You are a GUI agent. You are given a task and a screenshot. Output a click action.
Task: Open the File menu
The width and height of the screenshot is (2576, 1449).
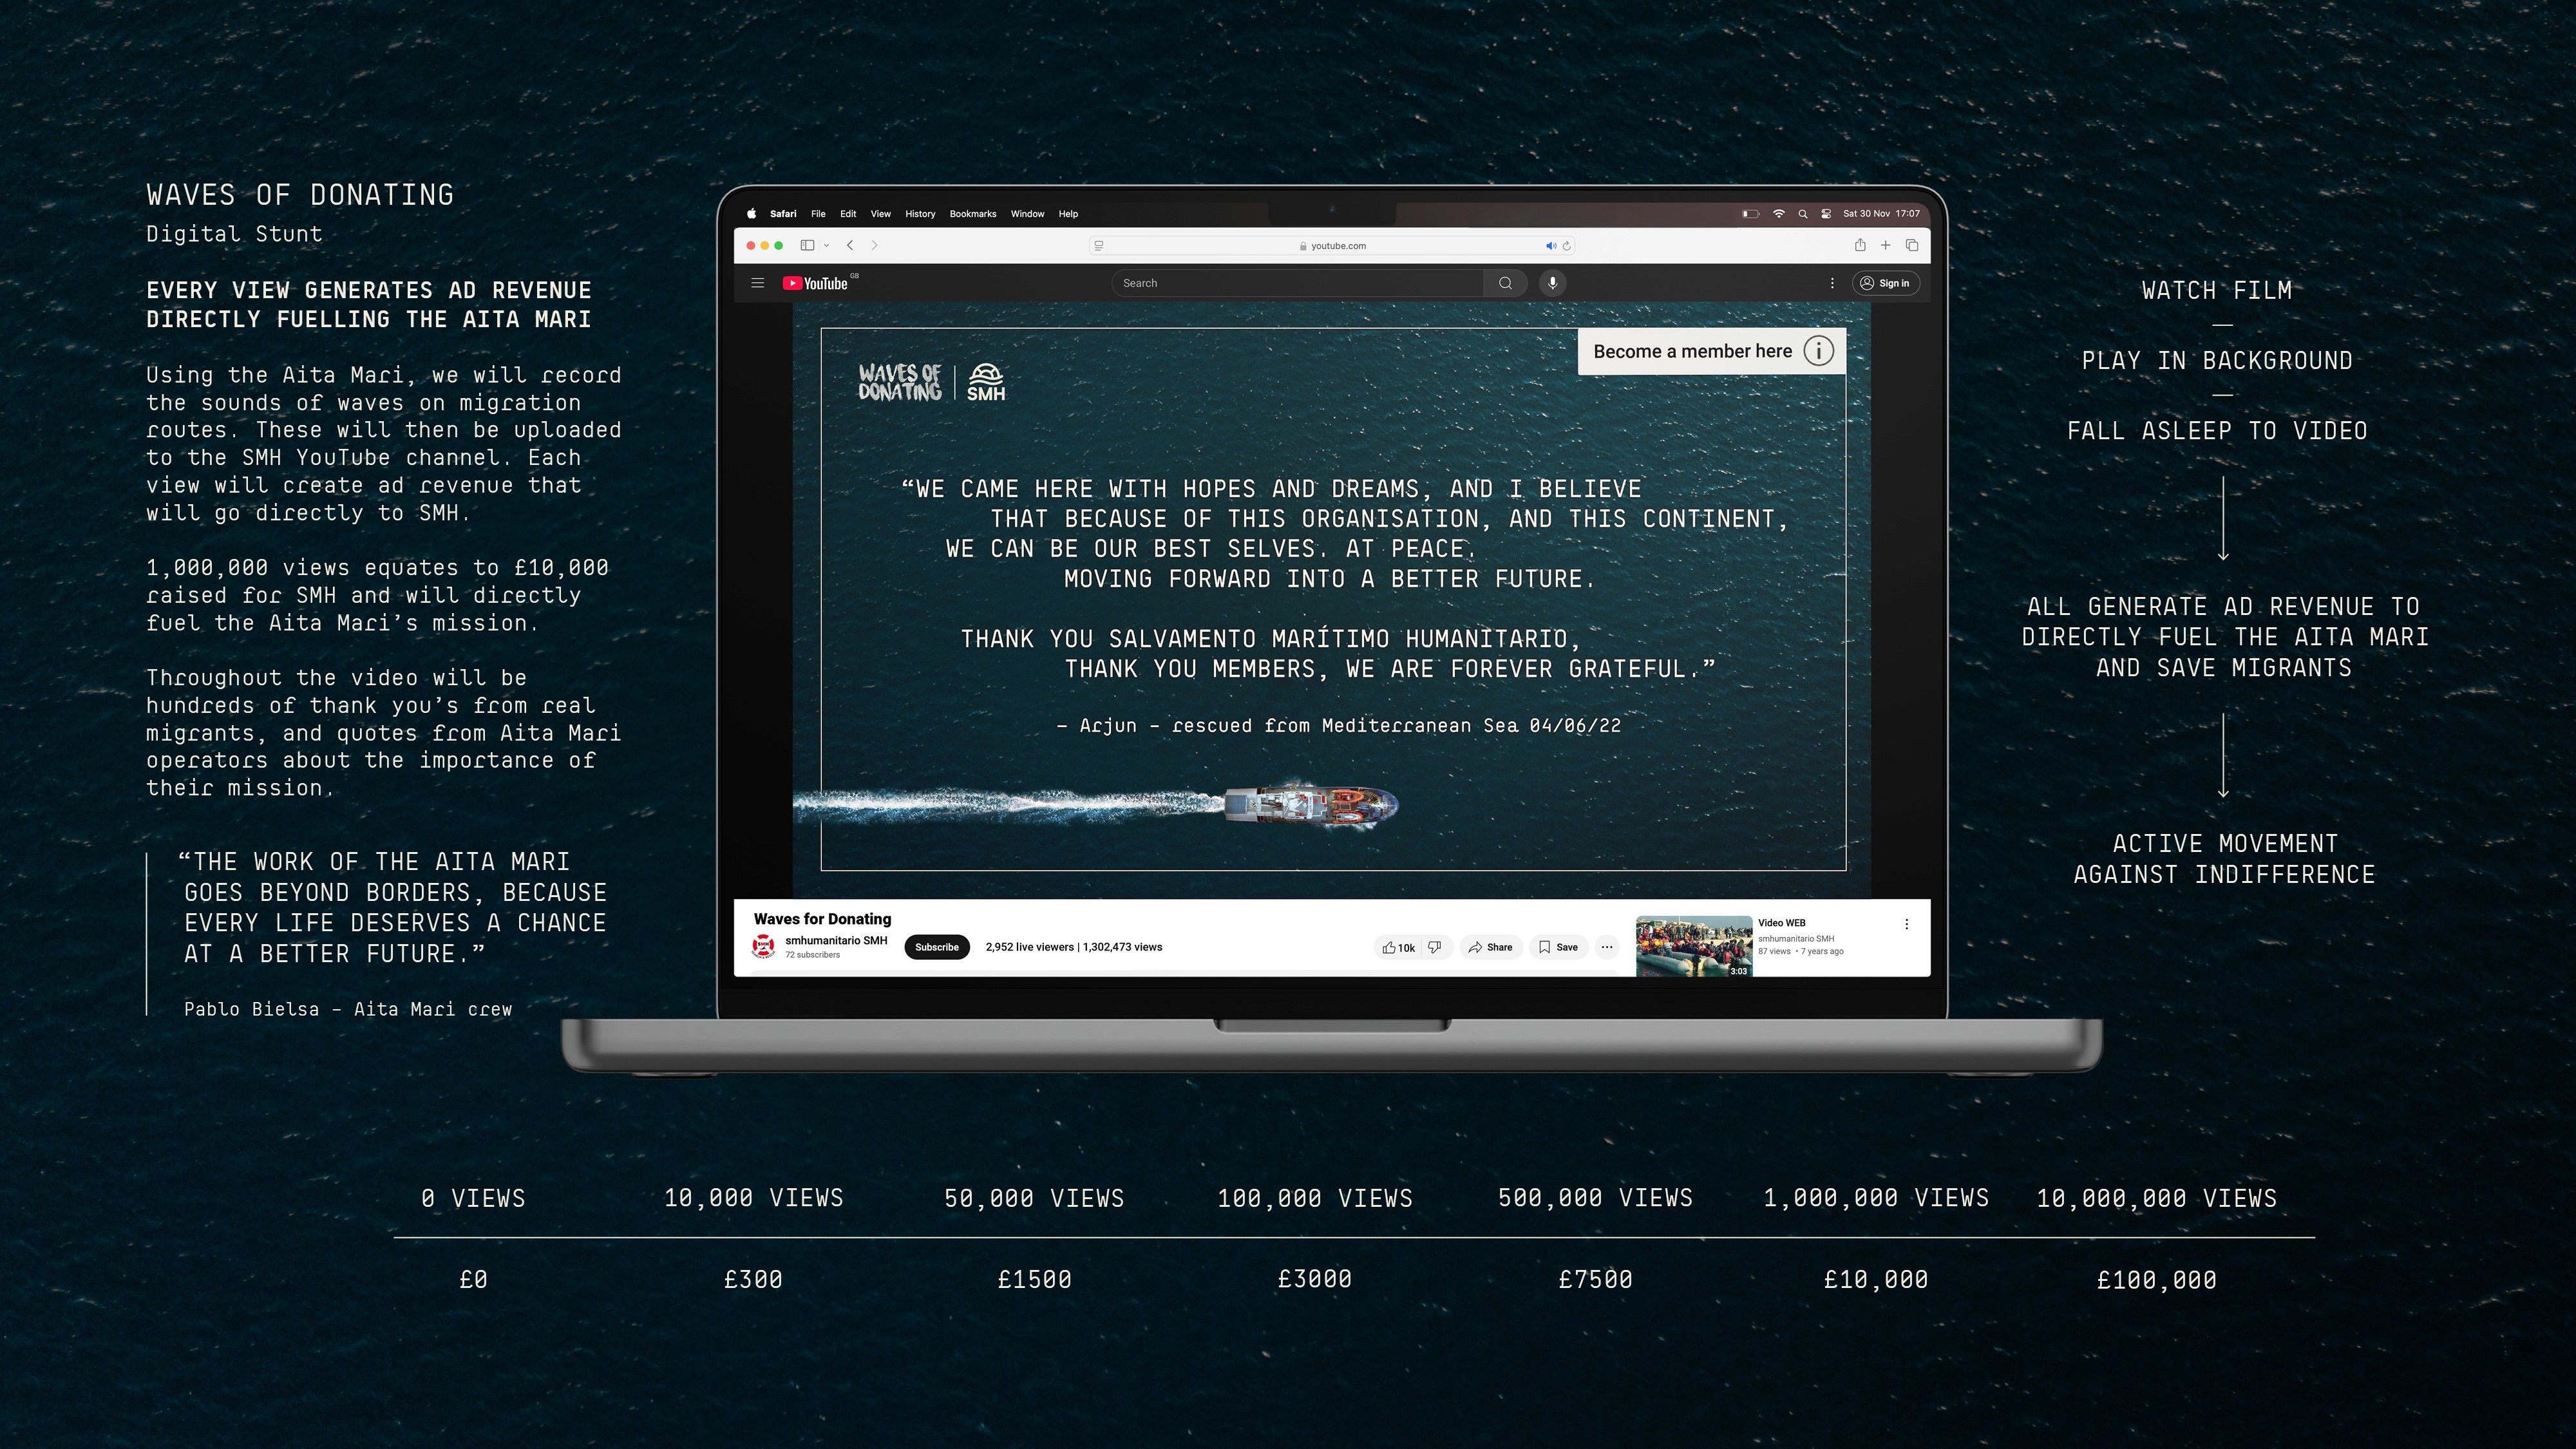pos(818,214)
